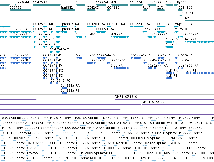The height and width of the screenshot is (162, 214).
Task: Click the CG6654 gene label
Action: tap(102, 2)
